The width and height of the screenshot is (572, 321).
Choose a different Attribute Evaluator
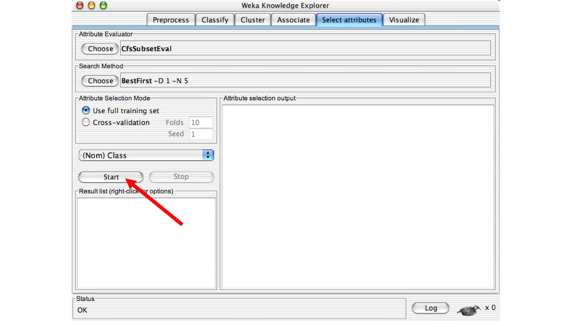100,49
